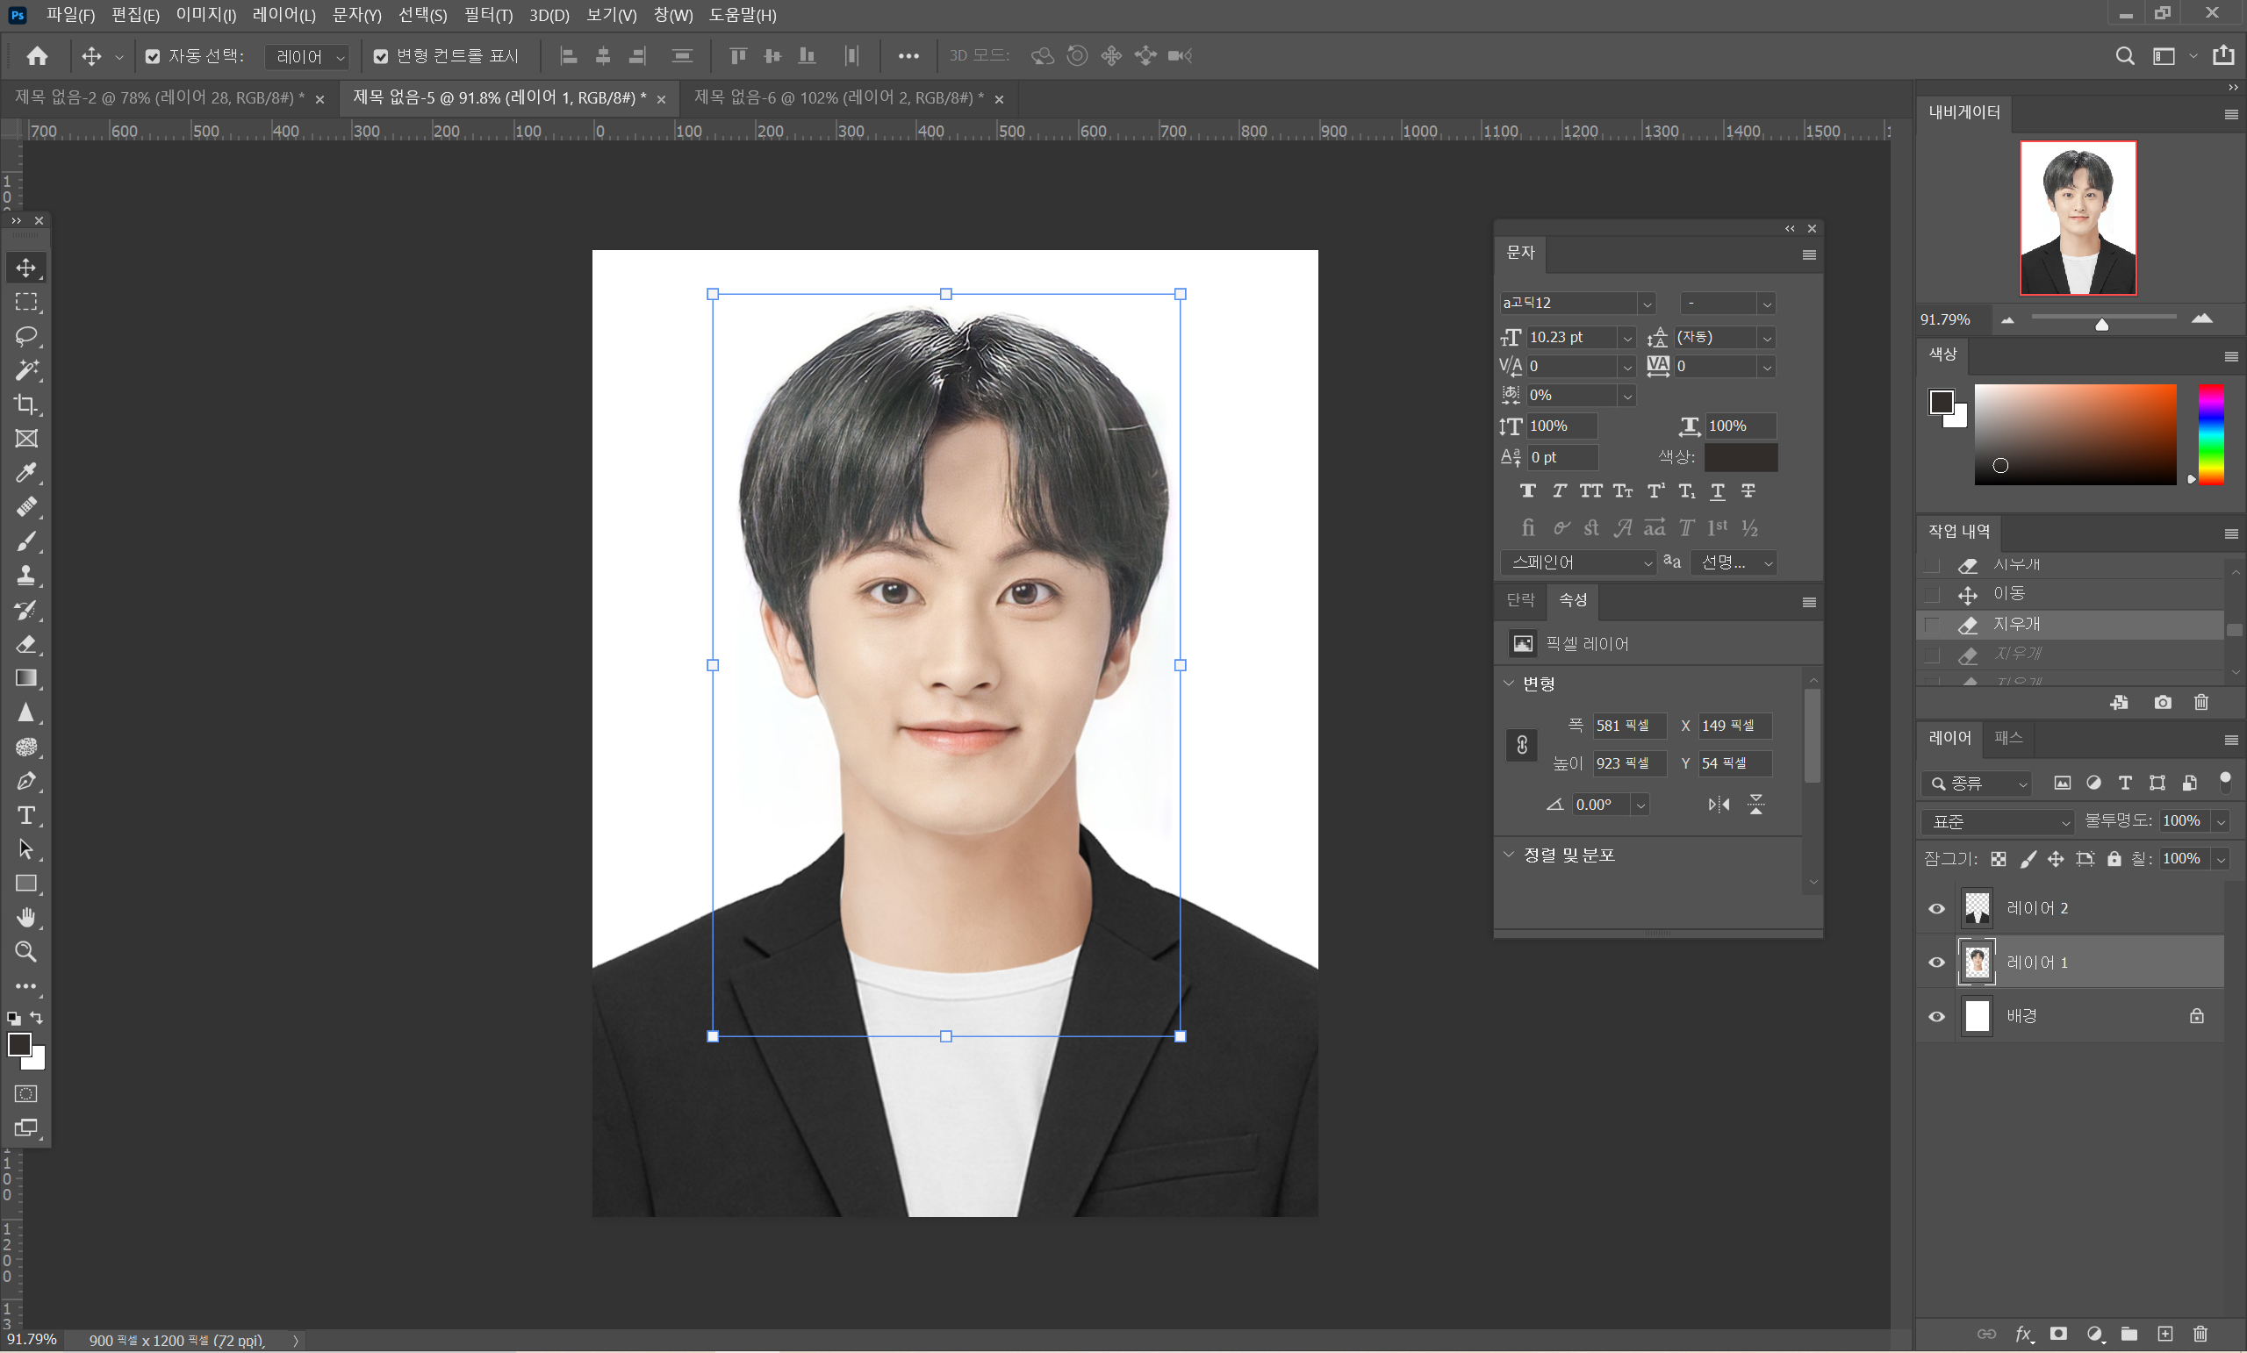Delete layer using trash icon
This screenshot has width=2247, height=1353.
[2200, 1334]
